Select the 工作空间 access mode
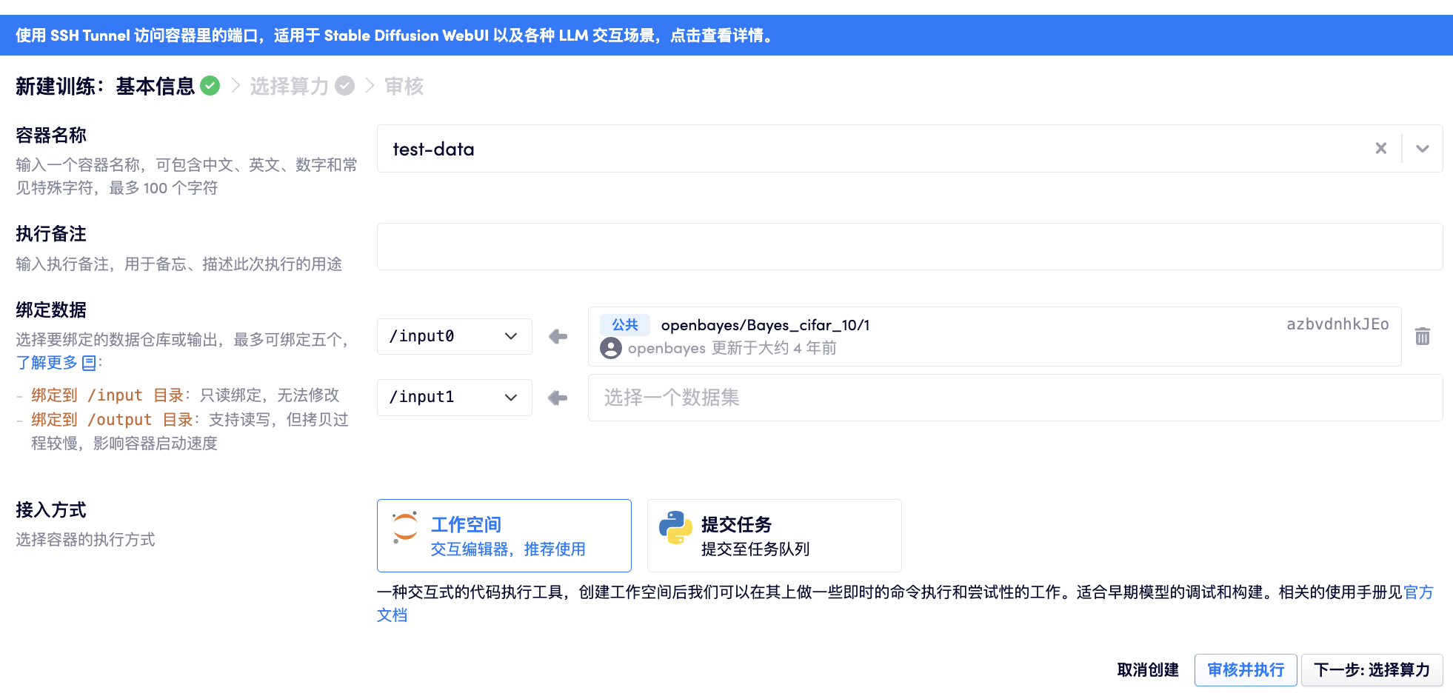 coord(504,535)
